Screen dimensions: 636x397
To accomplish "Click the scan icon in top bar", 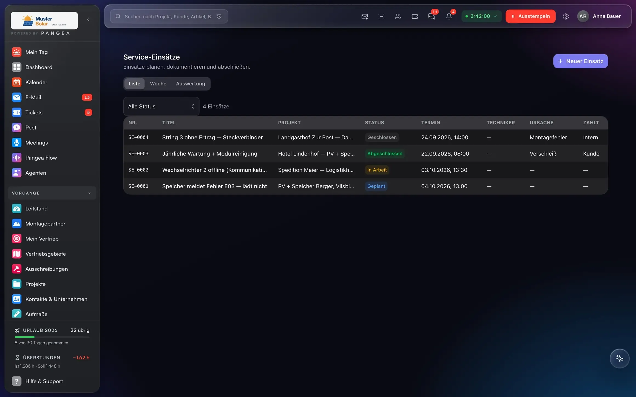I will (381, 16).
